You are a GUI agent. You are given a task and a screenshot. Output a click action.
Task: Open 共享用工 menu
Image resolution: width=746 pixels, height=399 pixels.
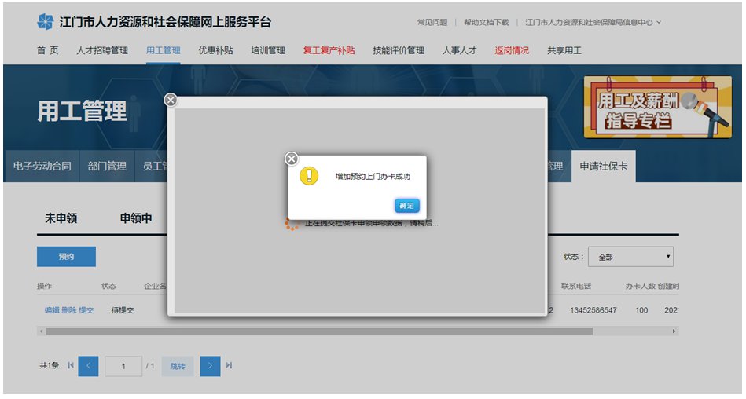click(564, 50)
